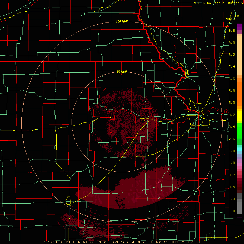This screenshot has width=244, height=244.
Task: Click the 07:39 timestamp in the caption
Action: [194, 242]
